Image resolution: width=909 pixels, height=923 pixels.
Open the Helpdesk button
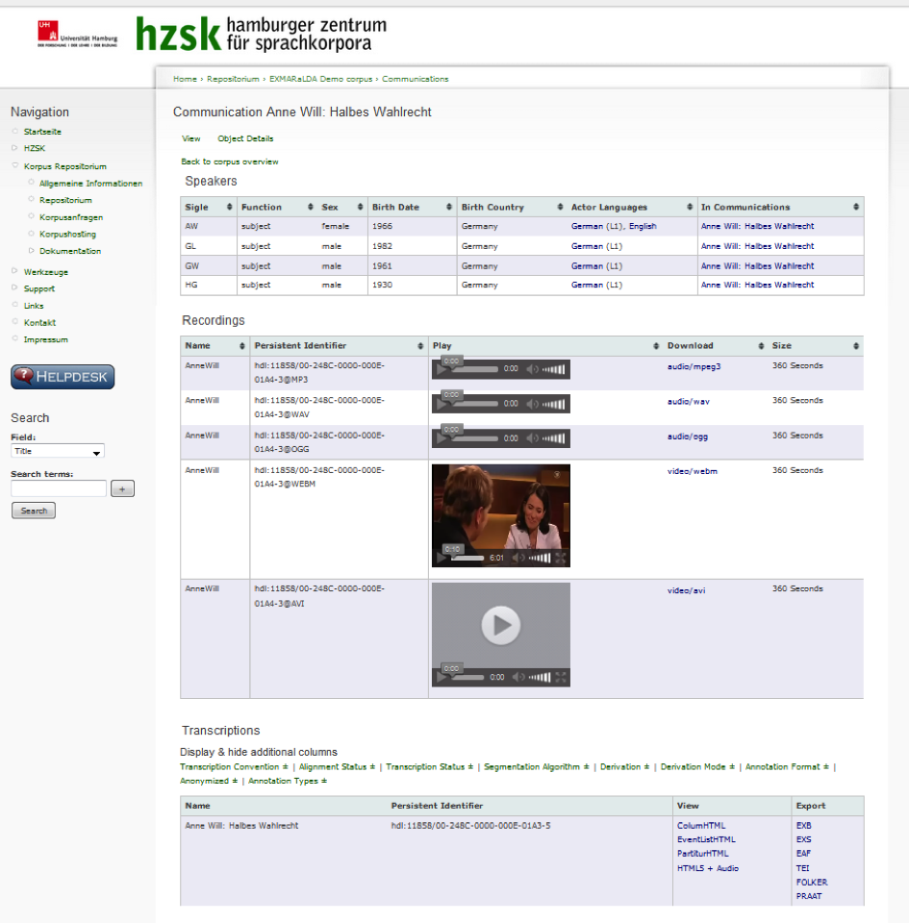63,377
